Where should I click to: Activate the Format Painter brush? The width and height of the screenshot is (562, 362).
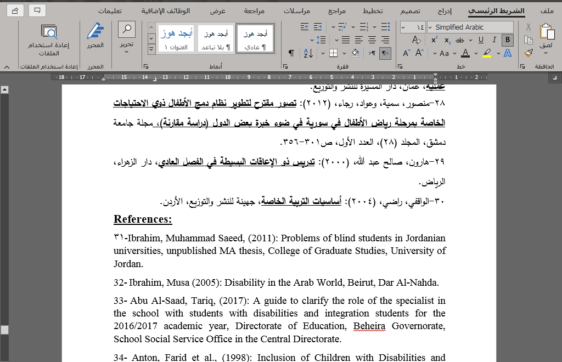tap(529, 53)
